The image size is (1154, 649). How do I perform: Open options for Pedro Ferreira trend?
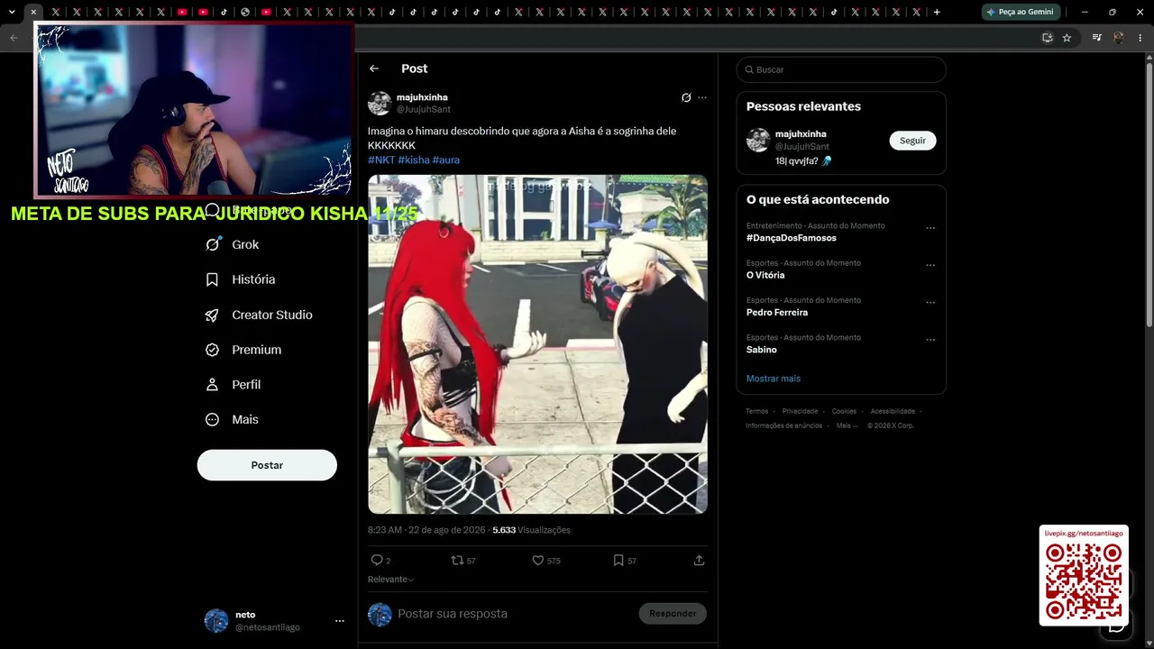[930, 303]
